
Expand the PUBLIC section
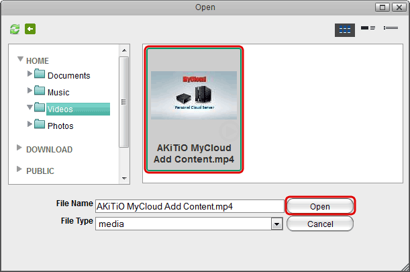(x=19, y=171)
